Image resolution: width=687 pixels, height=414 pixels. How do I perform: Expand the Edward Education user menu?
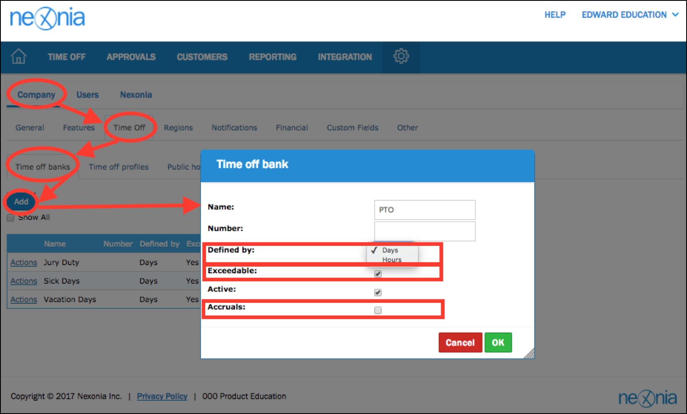point(629,15)
